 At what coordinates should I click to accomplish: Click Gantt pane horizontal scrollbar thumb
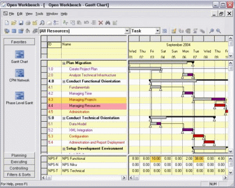pos(137,178)
